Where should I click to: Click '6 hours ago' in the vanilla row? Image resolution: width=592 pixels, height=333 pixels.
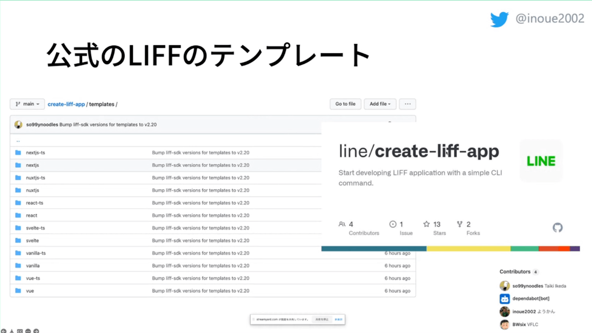pyautogui.click(x=397, y=266)
